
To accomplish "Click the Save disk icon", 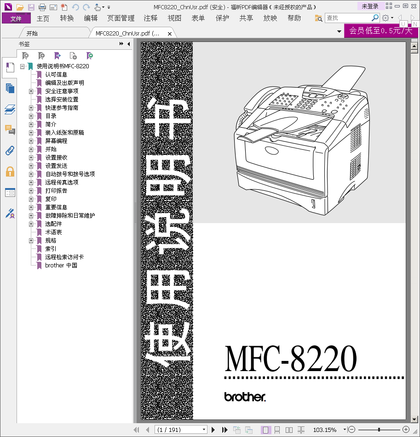I will click(x=31, y=7).
